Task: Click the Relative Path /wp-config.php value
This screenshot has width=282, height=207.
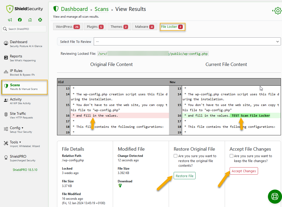Action: 73,160
